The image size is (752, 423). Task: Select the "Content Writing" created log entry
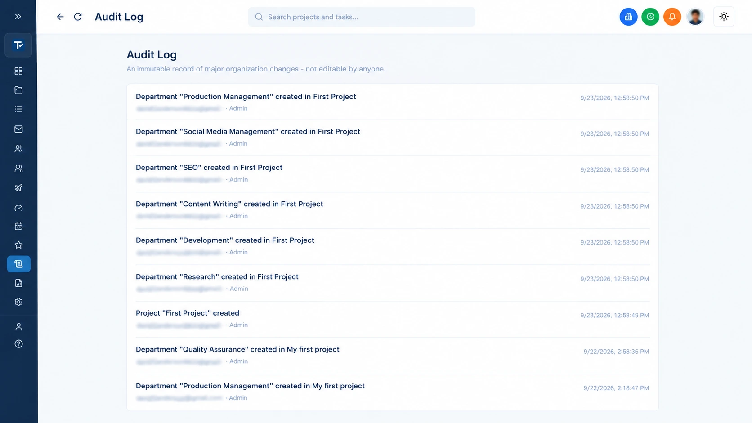pos(393,210)
